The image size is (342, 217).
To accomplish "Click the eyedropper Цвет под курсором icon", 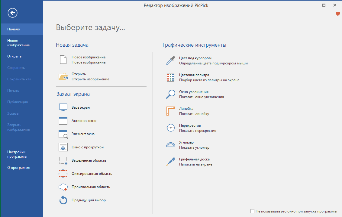I will coord(171,60).
